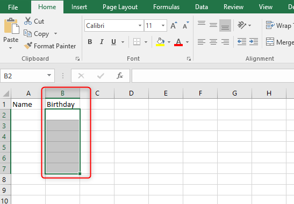Open the font color dropdown arrow
Screen dimensions: 294x204
188,42
